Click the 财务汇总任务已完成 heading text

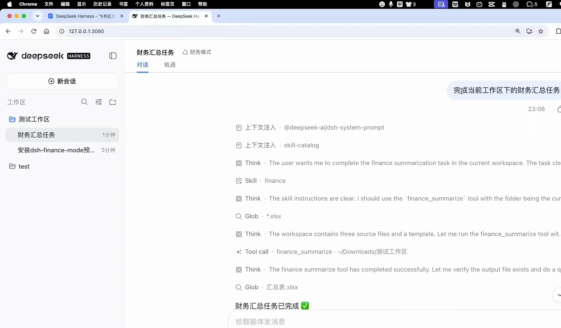[x=267, y=306]
